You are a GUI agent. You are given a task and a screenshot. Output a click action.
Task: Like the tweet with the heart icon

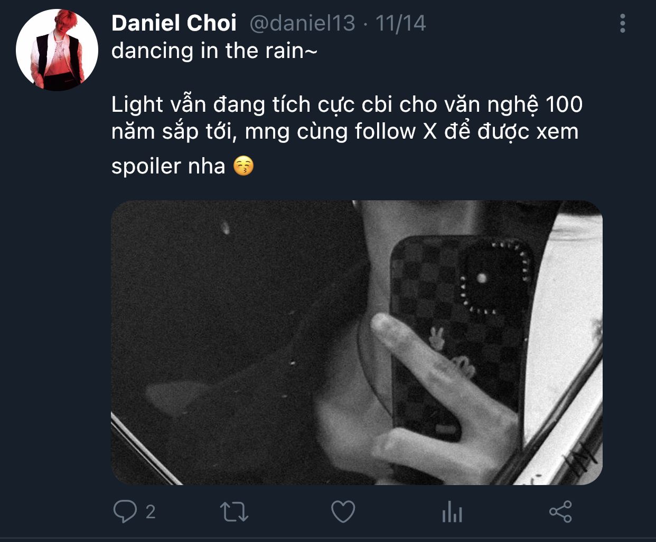tap(343, 511)
